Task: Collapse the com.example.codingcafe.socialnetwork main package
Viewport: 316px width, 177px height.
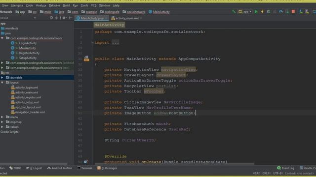Action: click(2, 38)
